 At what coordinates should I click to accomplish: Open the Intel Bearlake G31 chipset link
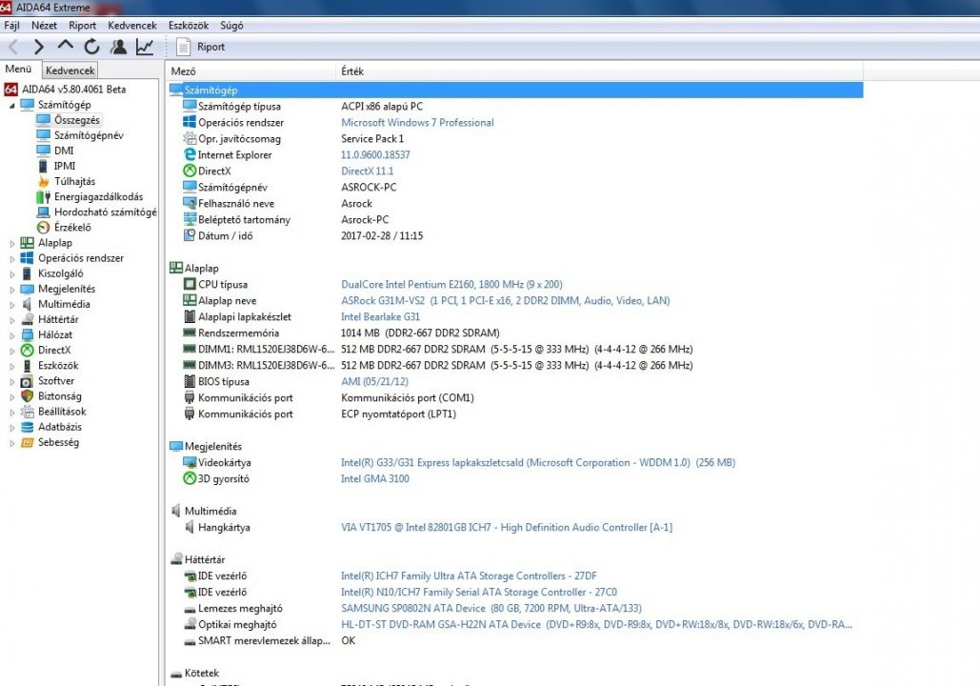(x=381, y=317)
